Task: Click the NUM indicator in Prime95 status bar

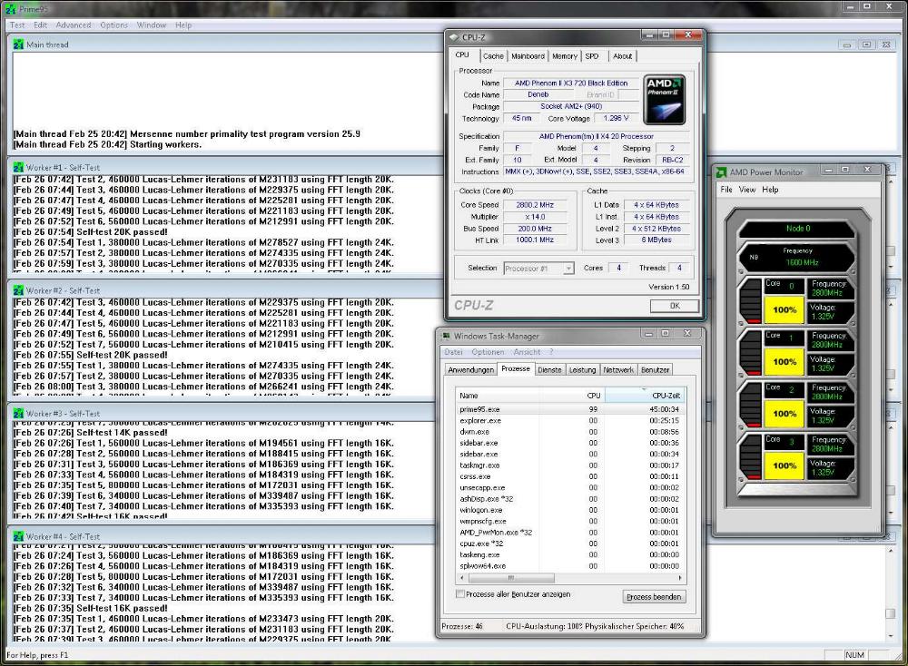Action: coord(854,655)
